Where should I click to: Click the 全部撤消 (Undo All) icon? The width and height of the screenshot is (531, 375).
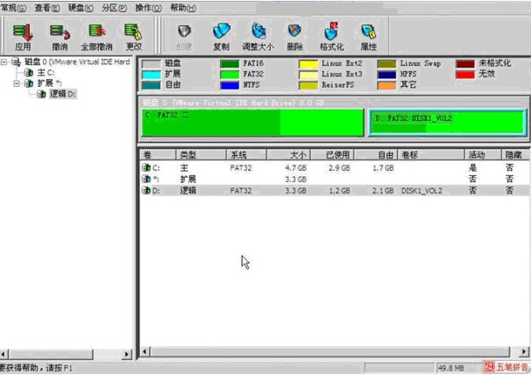[96, 37]
